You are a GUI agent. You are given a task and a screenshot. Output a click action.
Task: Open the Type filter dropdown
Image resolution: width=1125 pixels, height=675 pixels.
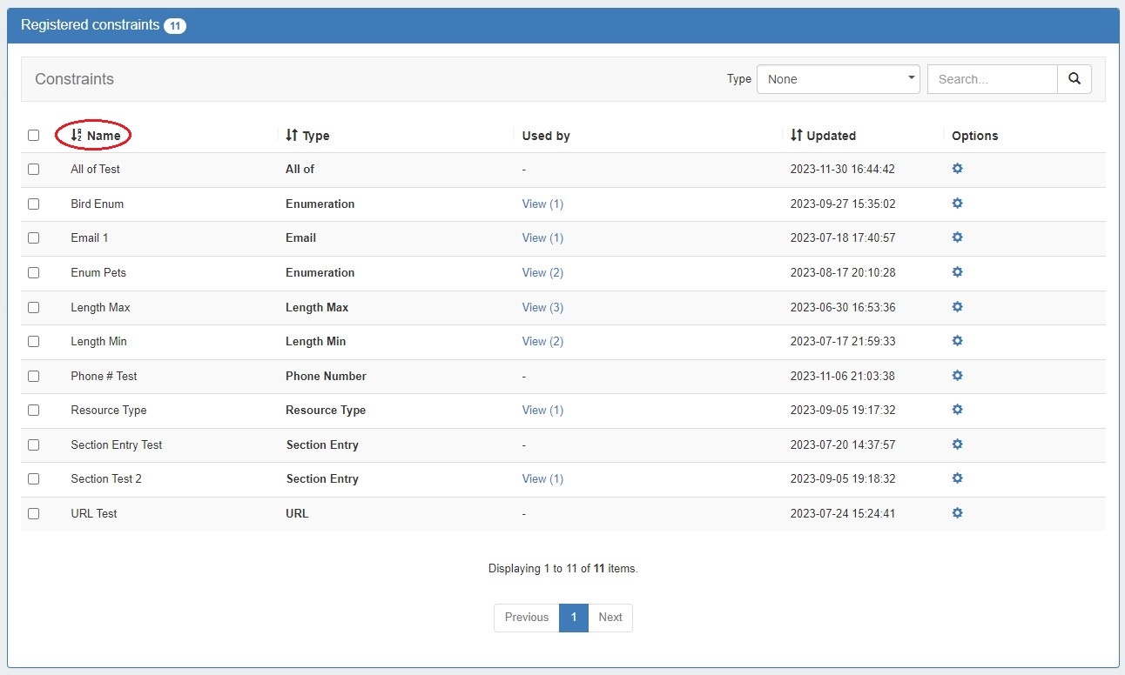click(x=839, y=79)
